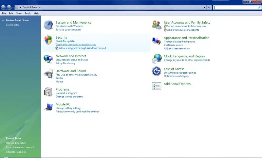Click Set up parental controls for any user

(x=187, y=26)
